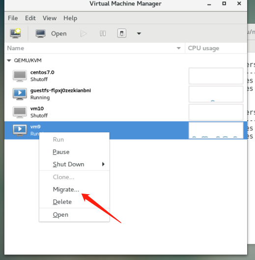This screenshot has width=255, height=260.
Task: Click the Run (play) toolbar icon
Action: [84, 33]
